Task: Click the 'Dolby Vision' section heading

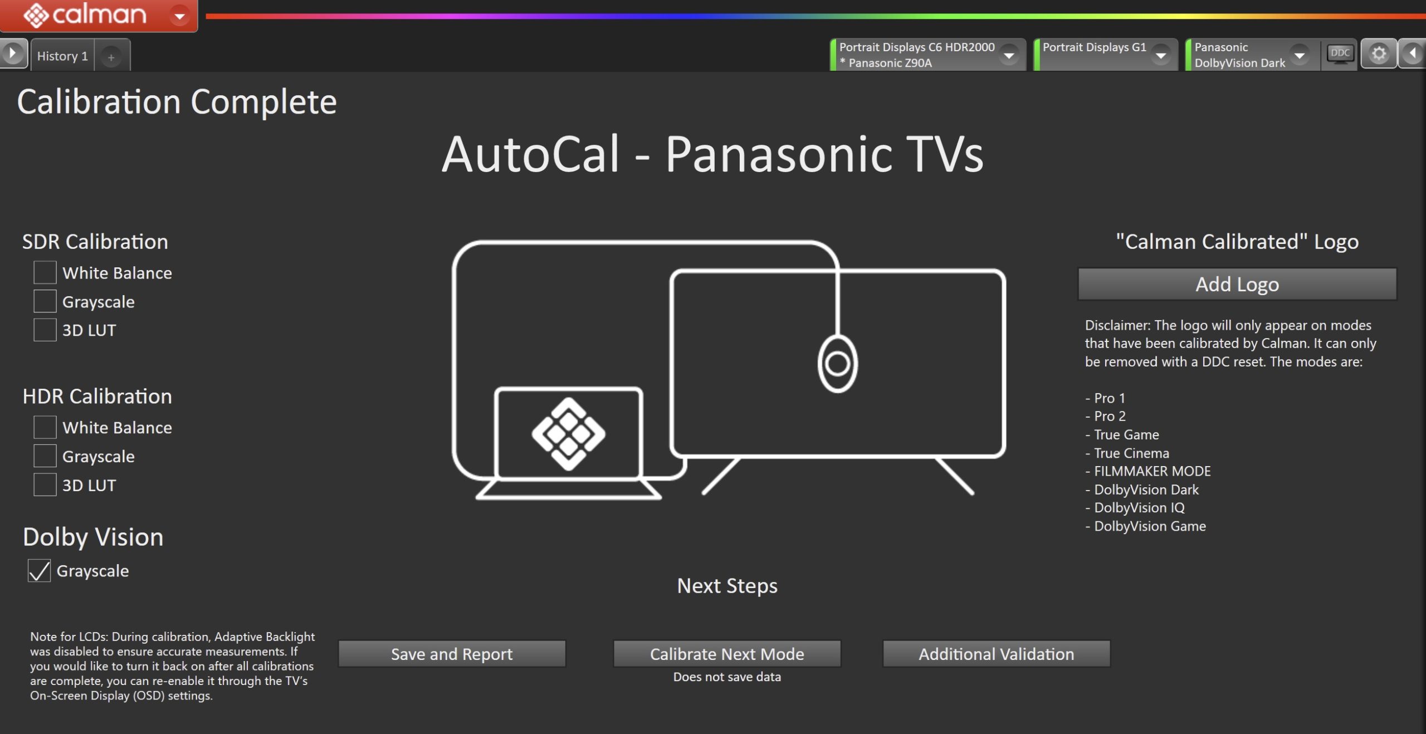Action: pyautogui.click(x=93, y=537)
